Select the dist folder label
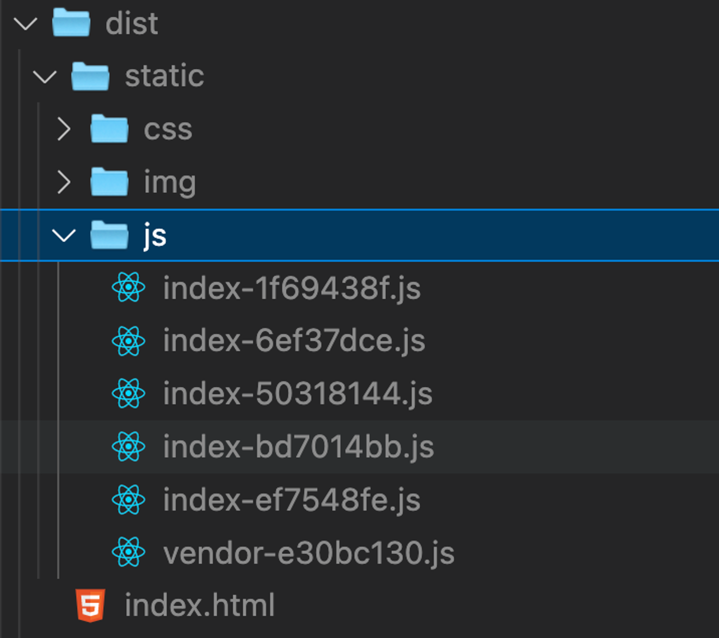Viewport: 719px width, 638px height. coord(132,24)
